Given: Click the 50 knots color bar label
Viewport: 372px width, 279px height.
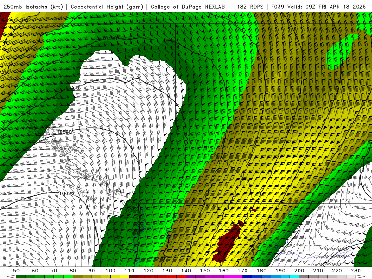Looking at the screenshot, I should tap(16, 271).
